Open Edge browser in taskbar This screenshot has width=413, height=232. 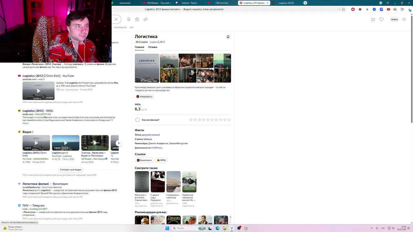pos(217,228)
